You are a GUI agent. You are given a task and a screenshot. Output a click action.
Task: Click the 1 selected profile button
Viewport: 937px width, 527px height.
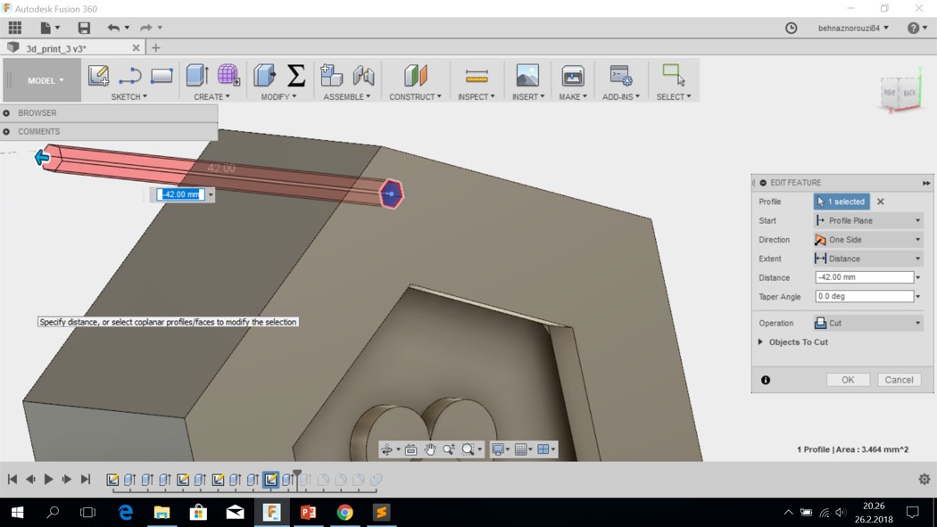pos(842,202)
